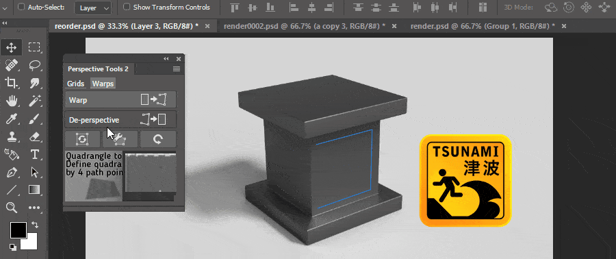Screen dimensions: 616x259
Task: Activate 3D slide mode icon
Action: (x=604, y=7)
